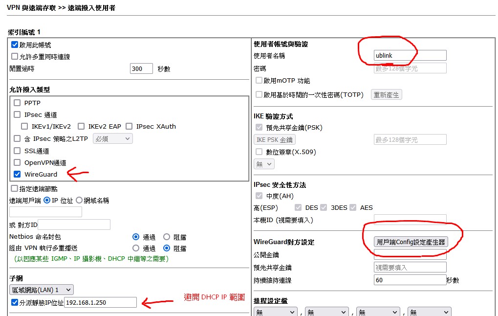Open the first 排程設定檔 dropdown
498x316 pixels.
pos(276,312)
